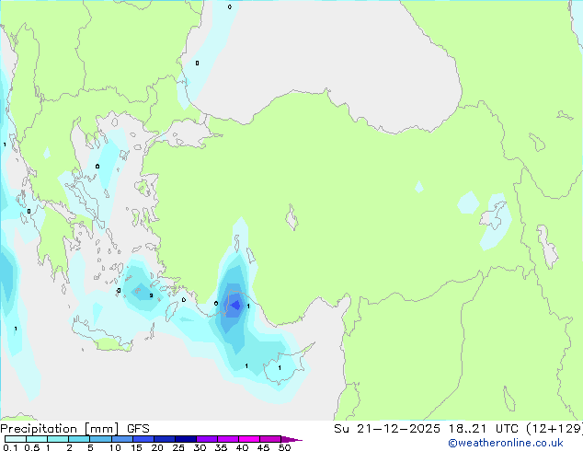Viewport: 583px width, 451px height.
Task: Select the 10–15 mm legend color swatch
Action: [x=122, y=439]
